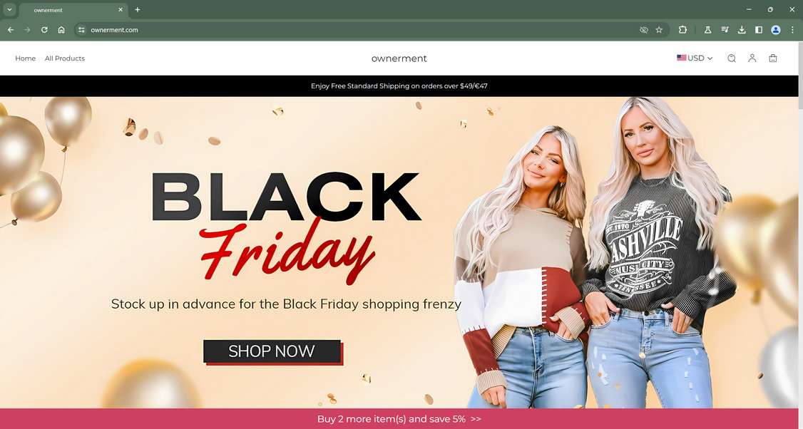Viewport: 803px width, 429px height.
Task: Click the ownerment.com address bar
Action: pos(359,30)
